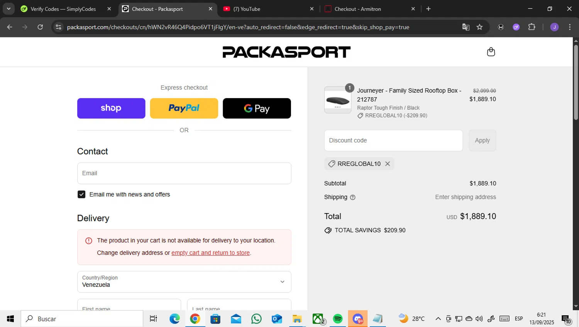Open the shopping bag cart icon

pos(491,52)
